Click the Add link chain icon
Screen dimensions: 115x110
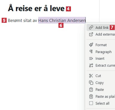(x=91, y=27)
